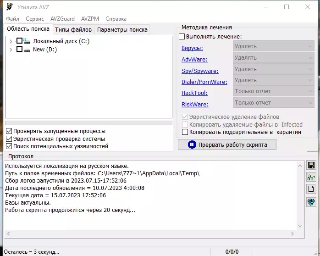Toggle Эвристическое удаление файлов checkbox
The image size is (320, 256).
pos(185,117)
